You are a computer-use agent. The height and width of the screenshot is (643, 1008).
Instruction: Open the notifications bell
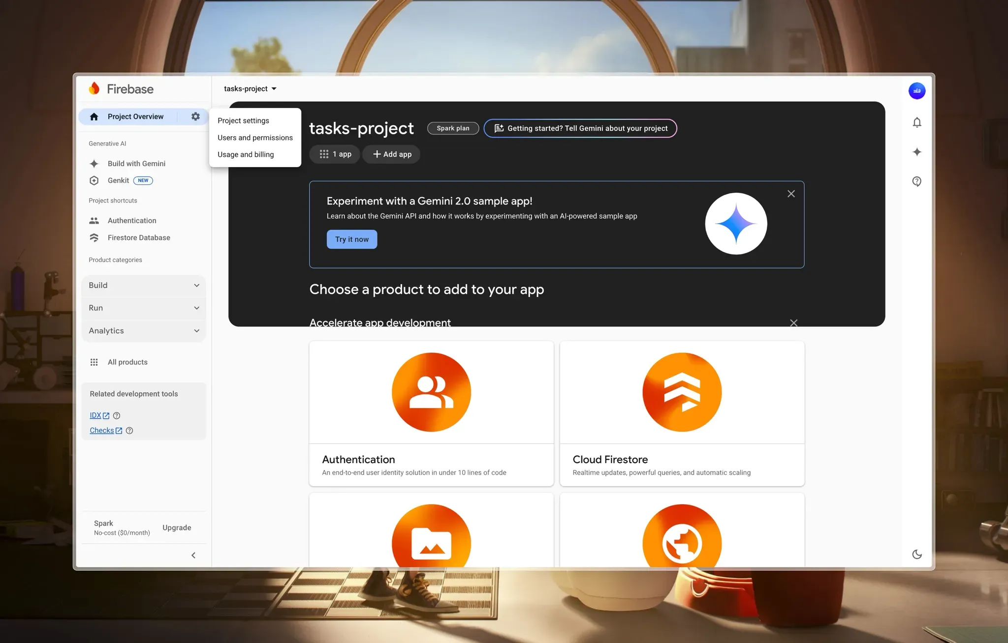click(916, 122)
